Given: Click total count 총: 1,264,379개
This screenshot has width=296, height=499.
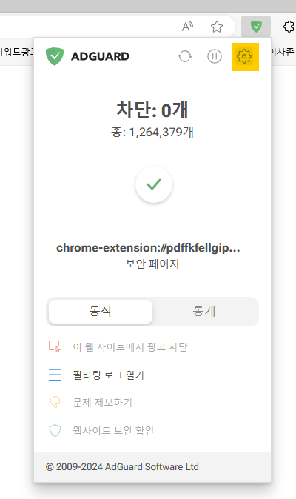Looking at the screenshot, I should click(x=152, y=132).
